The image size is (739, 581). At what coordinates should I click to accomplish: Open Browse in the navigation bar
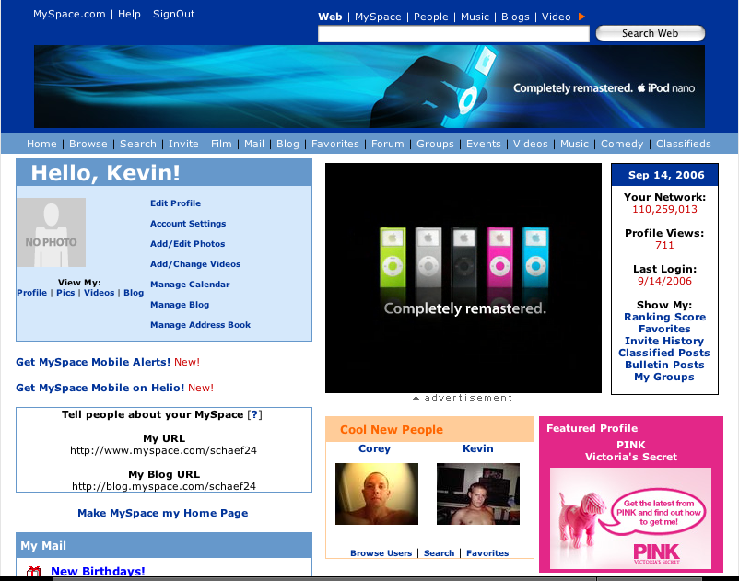[x=88, y=144]
